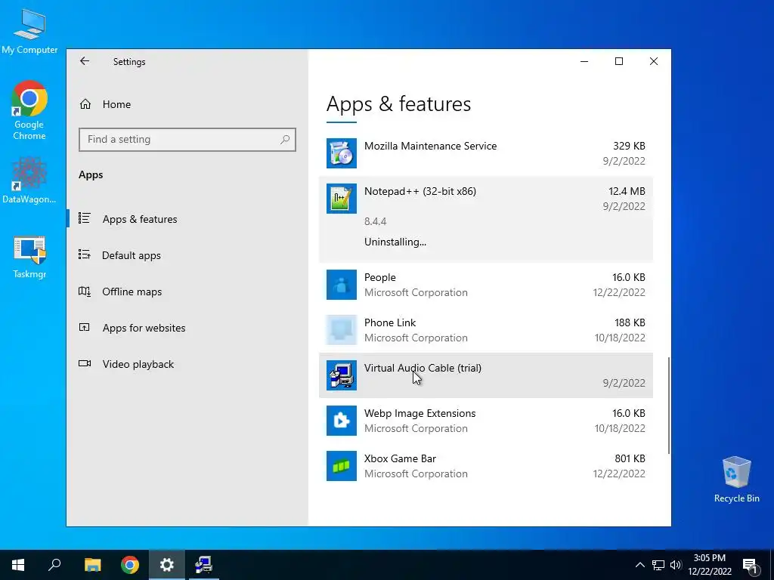Open Chrome from the taskbar

(130, 565)
